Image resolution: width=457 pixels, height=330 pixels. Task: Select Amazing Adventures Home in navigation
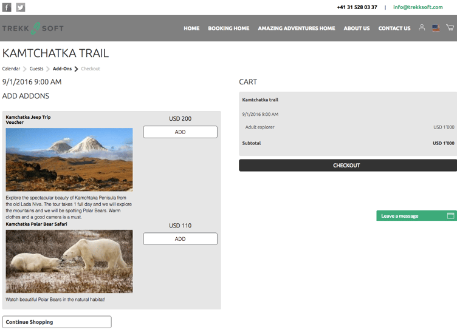(296, 29)
